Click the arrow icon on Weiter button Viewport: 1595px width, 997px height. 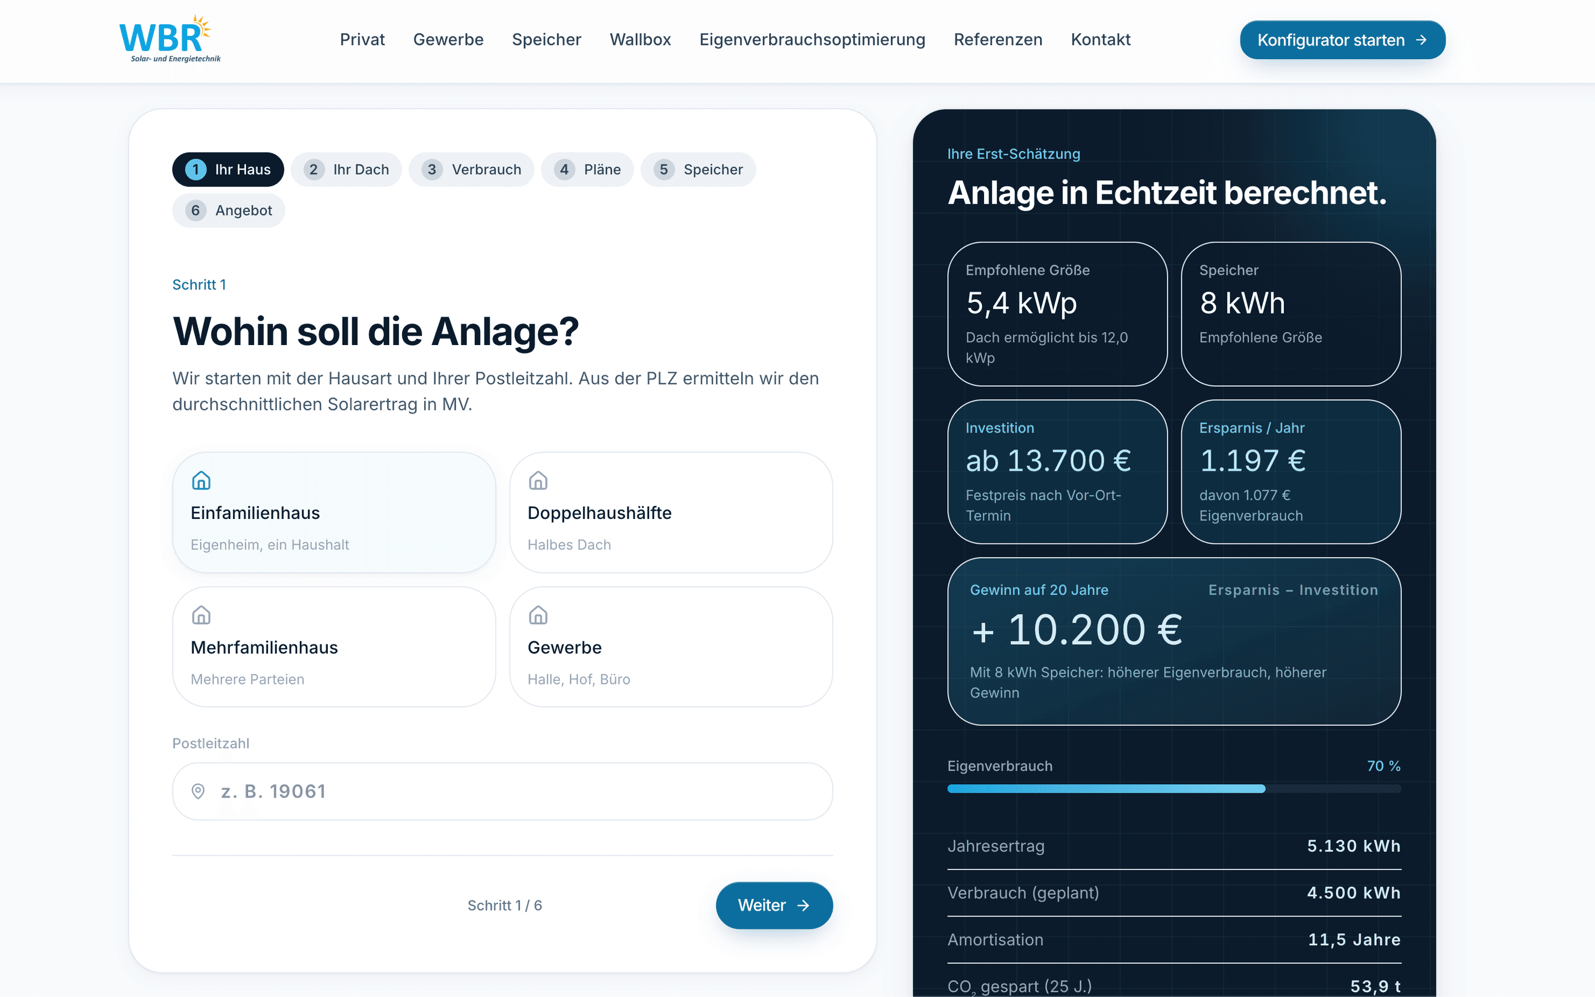[x=803, y=906]
